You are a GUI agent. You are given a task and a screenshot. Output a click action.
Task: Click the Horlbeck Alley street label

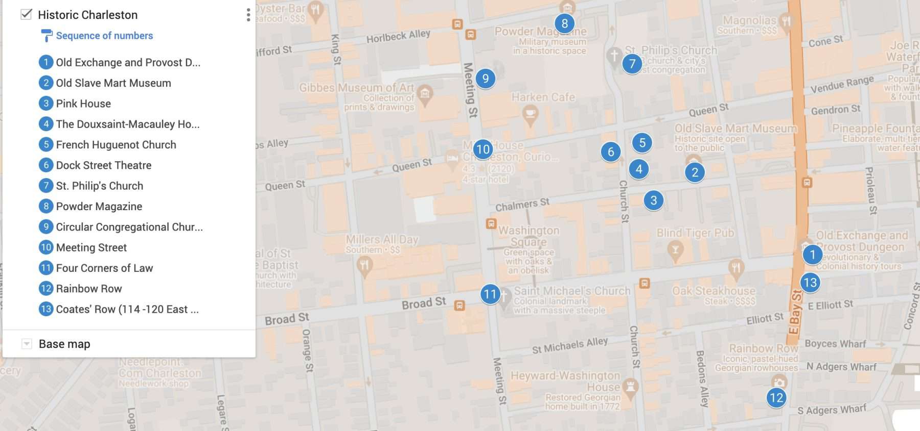tap(398, 36)
